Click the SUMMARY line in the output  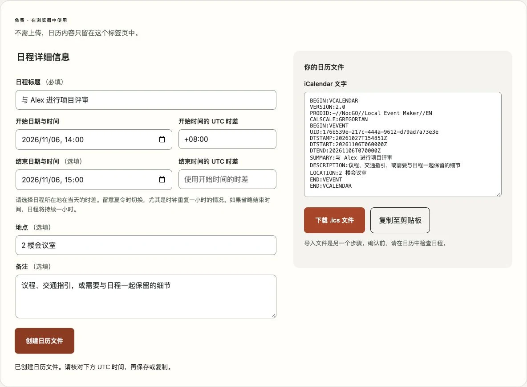click(351, 157)
